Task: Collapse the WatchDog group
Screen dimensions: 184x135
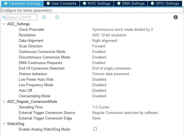Action: [x=4, y=124]
